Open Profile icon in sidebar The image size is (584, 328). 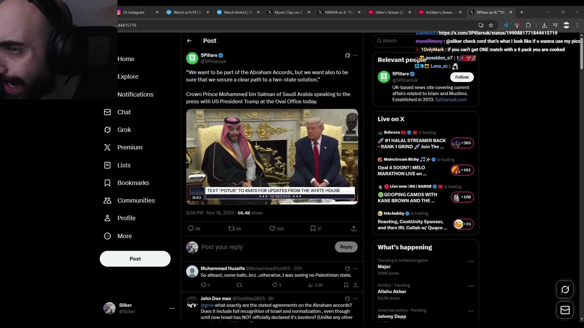(x=107, y=218)
